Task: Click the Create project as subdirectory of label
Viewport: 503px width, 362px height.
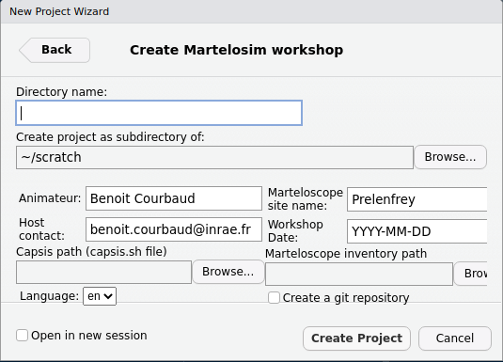Action: click(x=110, y=137)
